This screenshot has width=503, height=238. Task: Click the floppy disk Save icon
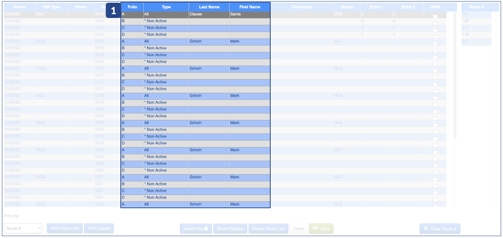pyautogui.click(x=315, y=228)
